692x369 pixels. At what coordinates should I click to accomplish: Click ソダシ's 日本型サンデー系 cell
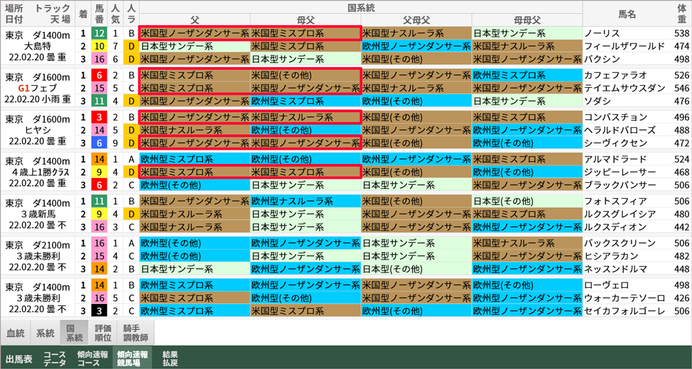527,101
